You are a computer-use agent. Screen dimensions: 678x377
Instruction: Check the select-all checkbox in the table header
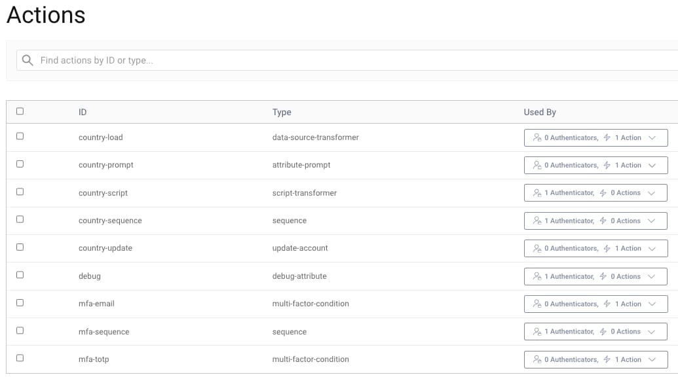[x=19, y=111]
